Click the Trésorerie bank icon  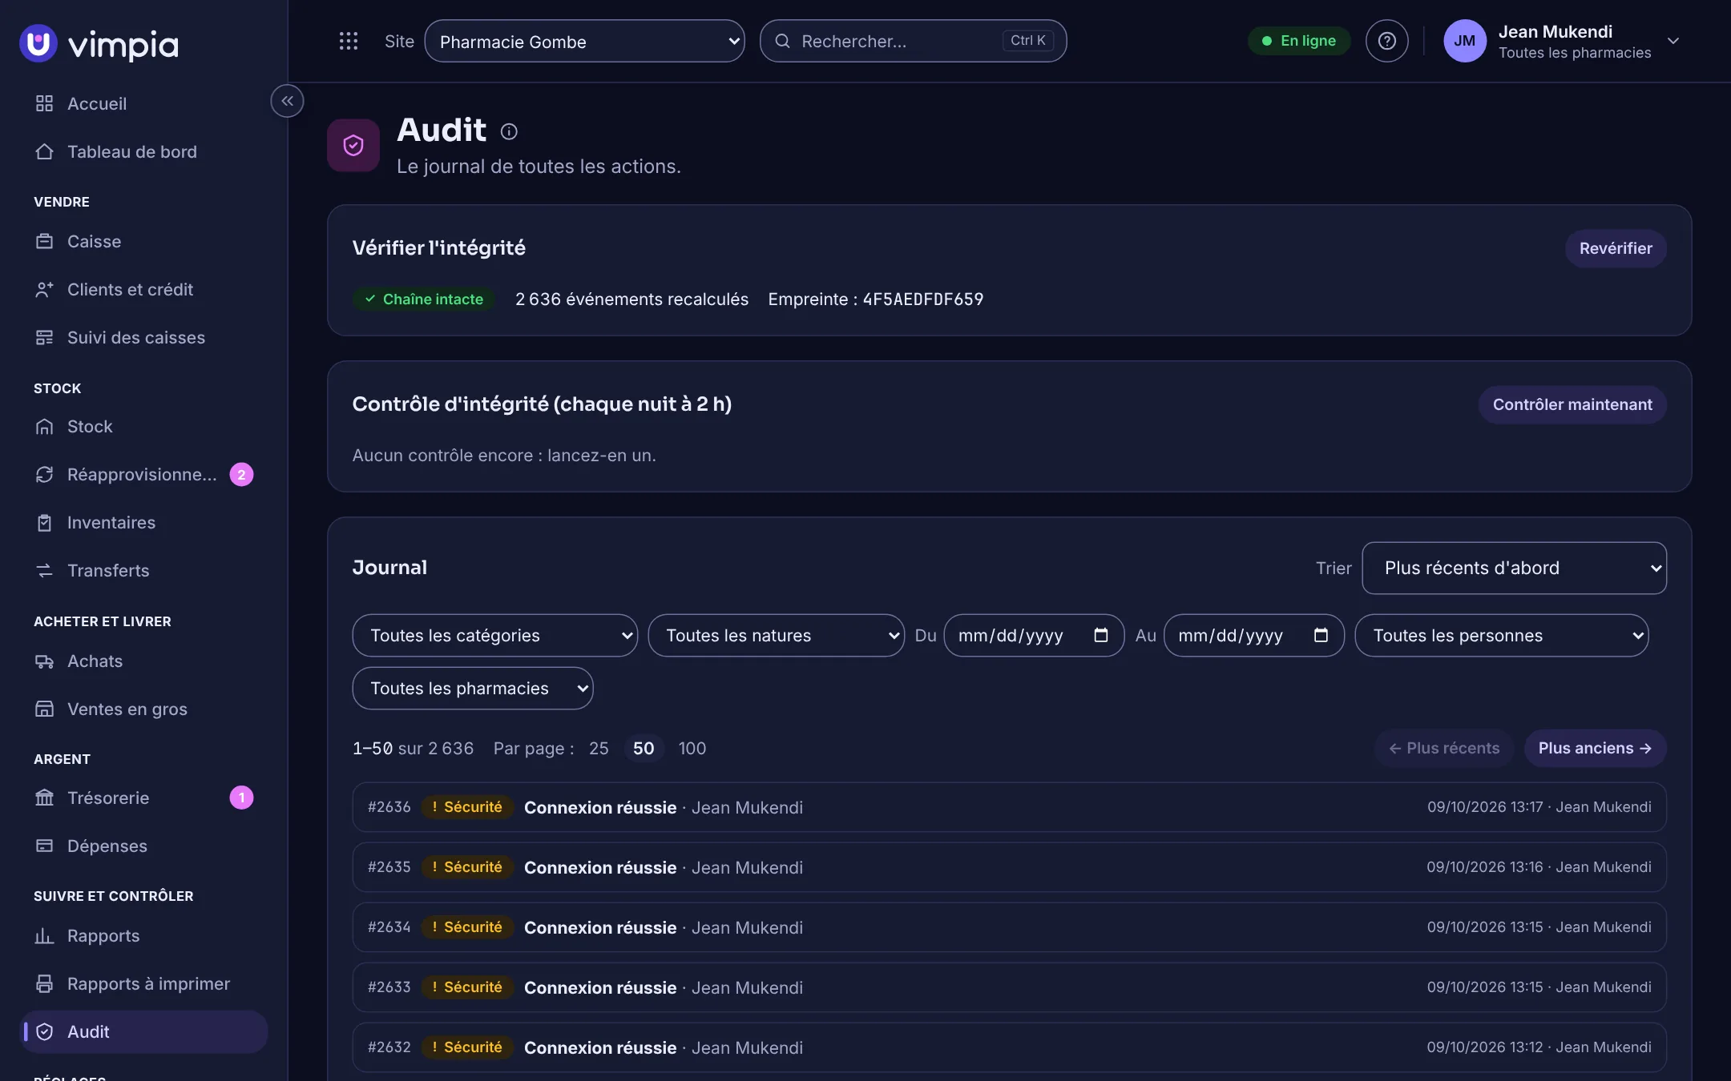point(45,798)
